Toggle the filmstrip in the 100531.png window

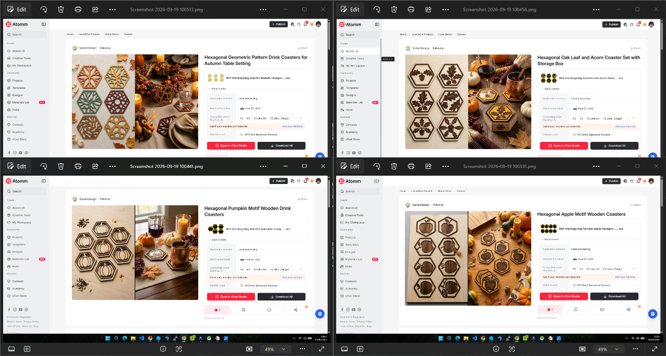pyautogui.click(x=344, y=349)
